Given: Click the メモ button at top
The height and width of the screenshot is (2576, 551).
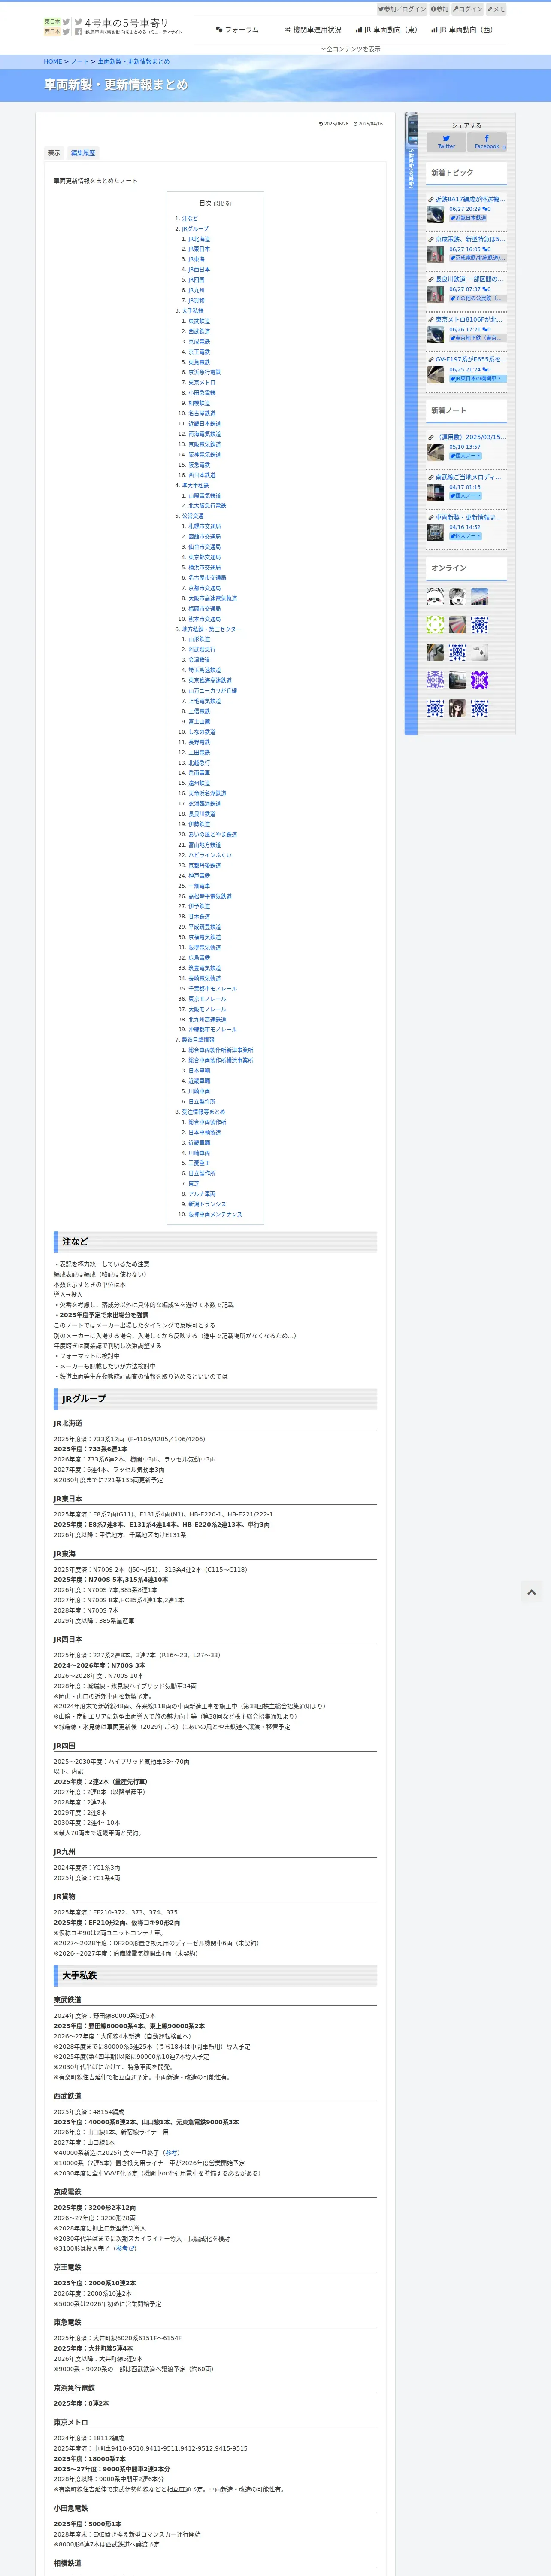Looking at the screenshot, I should [496, 9].
